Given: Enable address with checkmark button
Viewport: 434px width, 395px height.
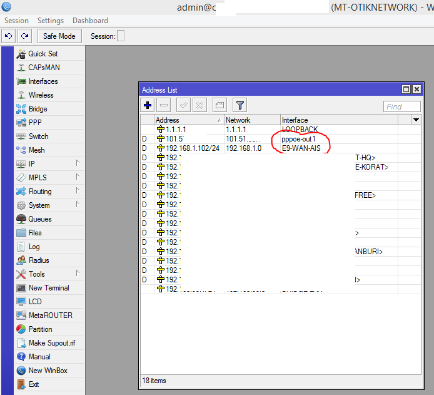Looking at the screenshot, I should coord(183,105).
